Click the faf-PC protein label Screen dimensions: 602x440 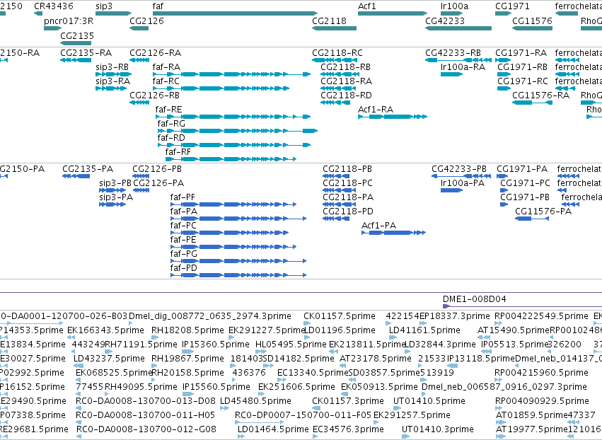(x=183, y=226)
